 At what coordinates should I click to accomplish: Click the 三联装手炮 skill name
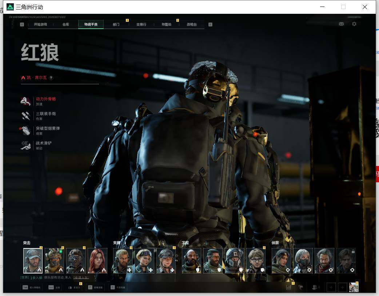click(x=46, y=114)
